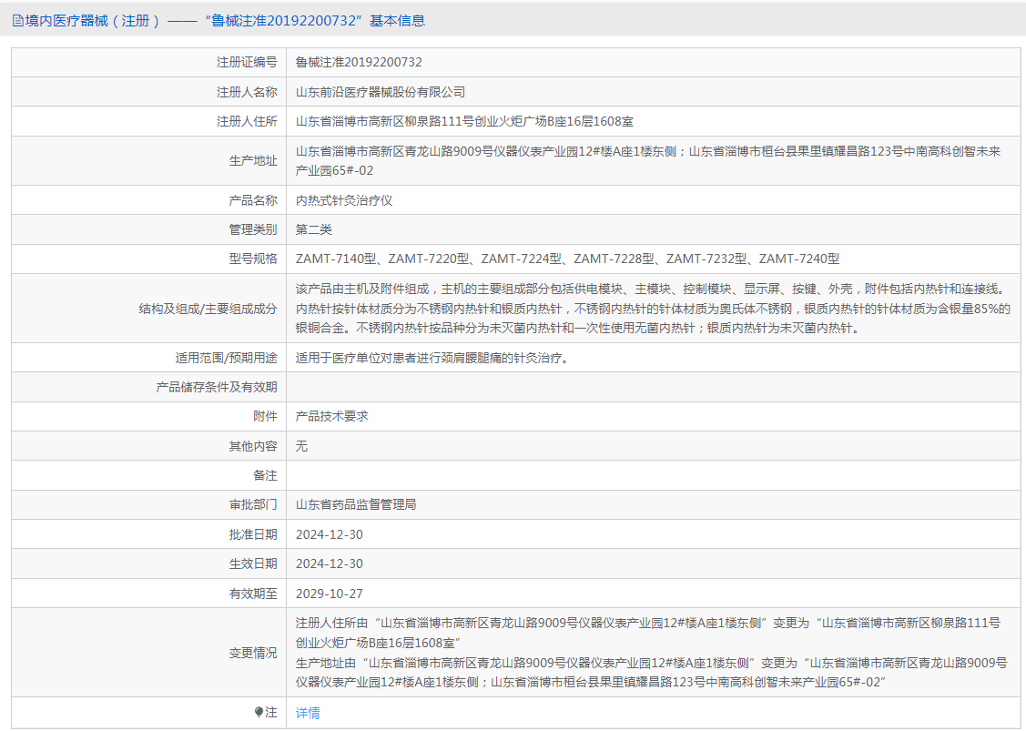
Task: Click the 注册人名称 label
Action: [x=247, y=92]
